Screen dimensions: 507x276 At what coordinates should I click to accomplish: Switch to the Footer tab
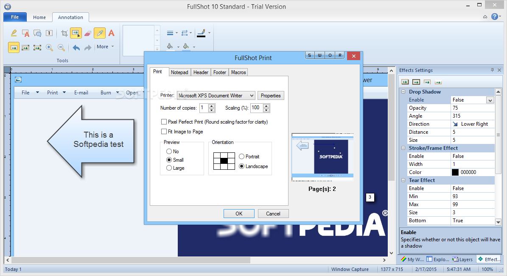(219, 72)
